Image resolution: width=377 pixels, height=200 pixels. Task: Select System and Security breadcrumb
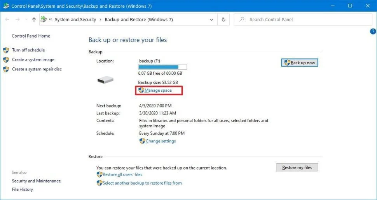click(75, 19)
